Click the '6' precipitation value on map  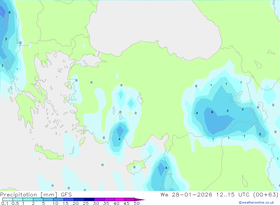point(212,112)
